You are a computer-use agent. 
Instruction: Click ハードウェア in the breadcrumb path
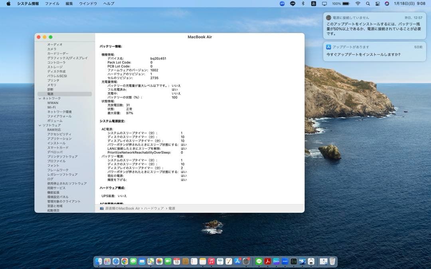coord(154,208)
